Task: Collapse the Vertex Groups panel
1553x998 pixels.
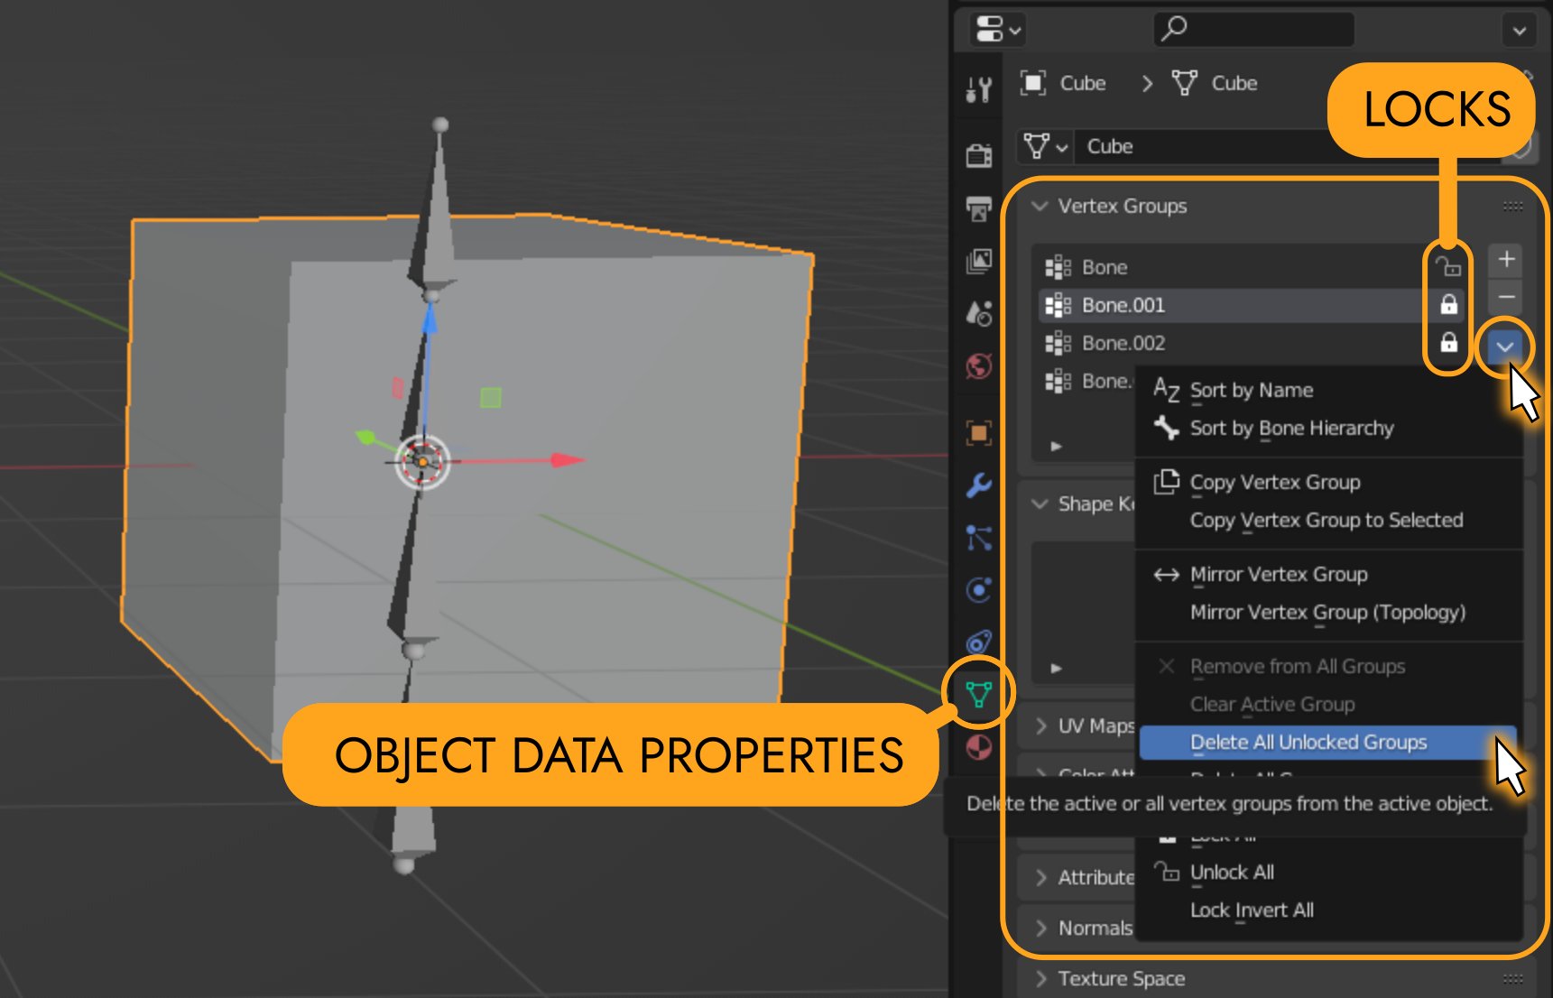Action: pyautogui.click(x=1040, y=207)
